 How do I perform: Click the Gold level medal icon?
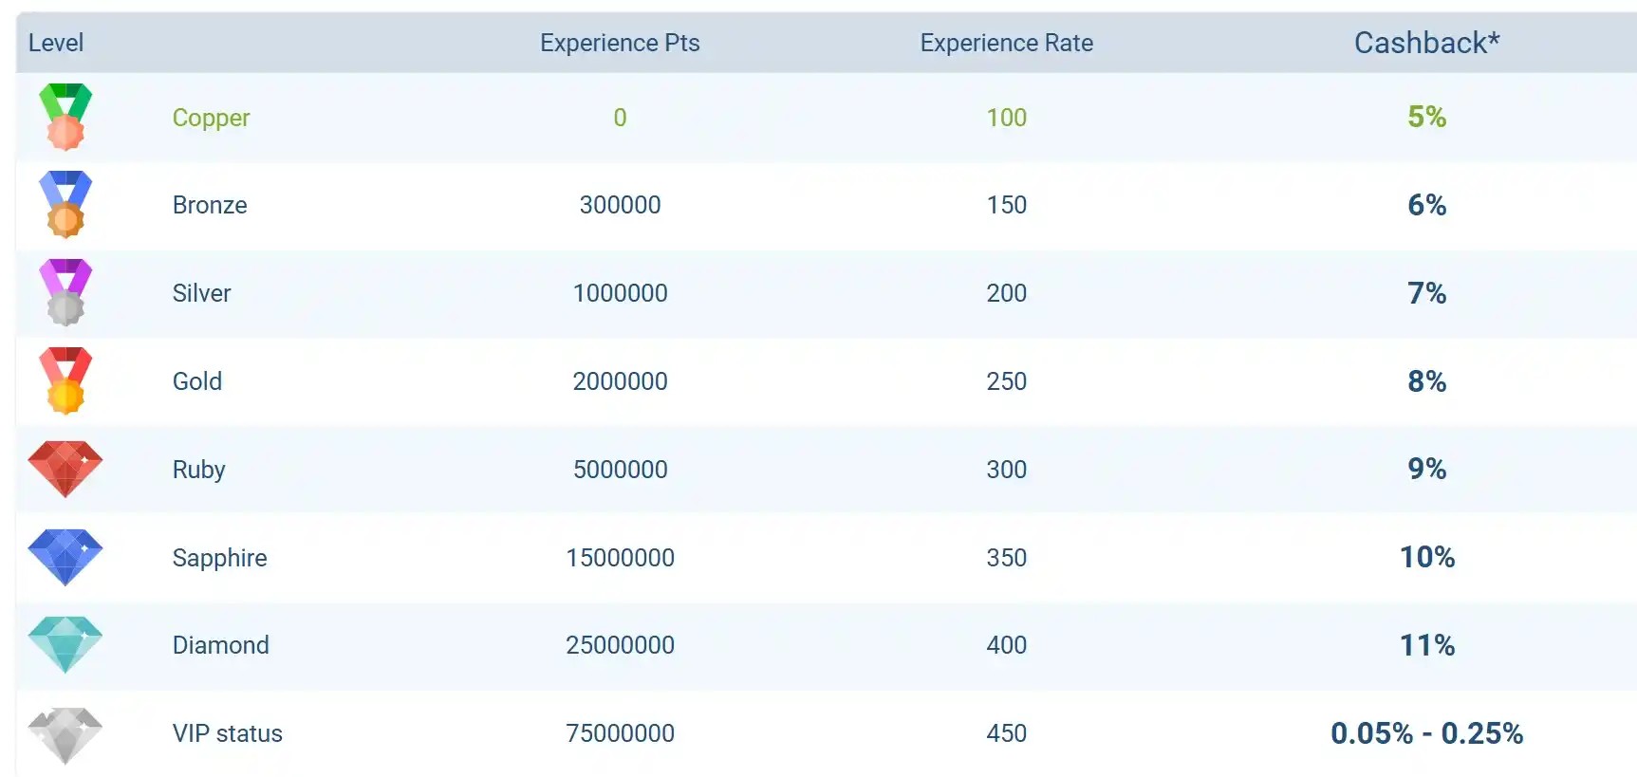point(65,380)
